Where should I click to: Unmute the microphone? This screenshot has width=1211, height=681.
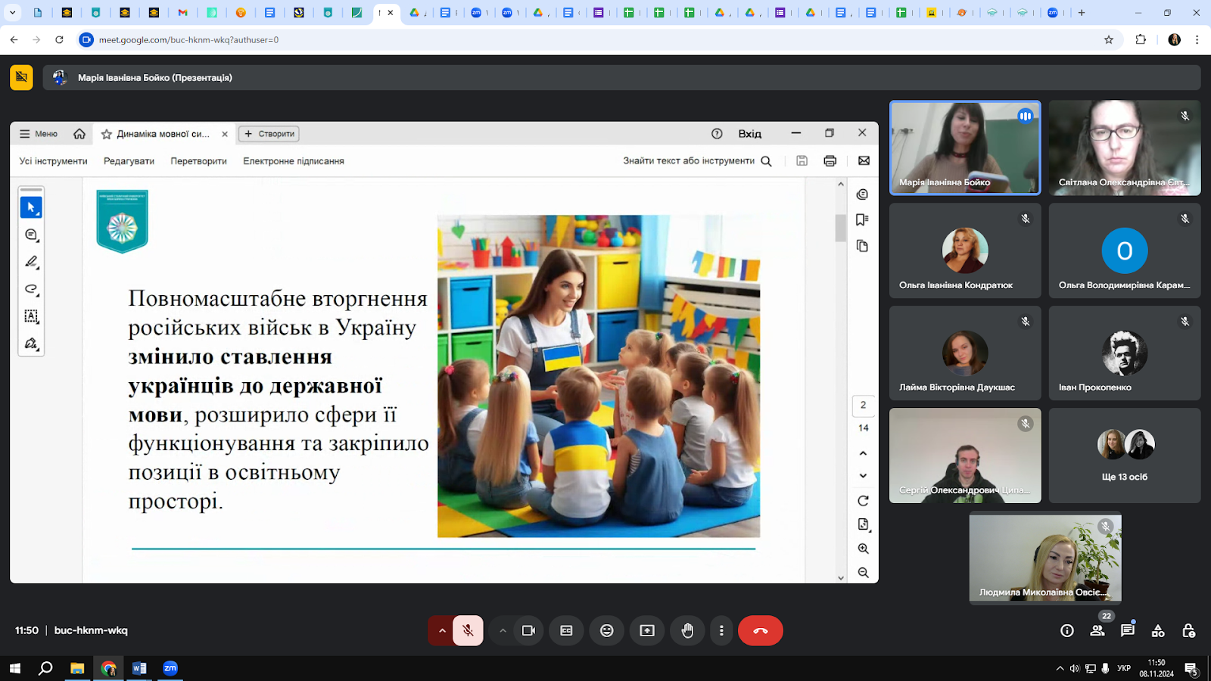(x=468, y=630)
